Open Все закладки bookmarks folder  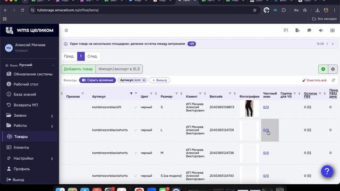pos(324,19)
